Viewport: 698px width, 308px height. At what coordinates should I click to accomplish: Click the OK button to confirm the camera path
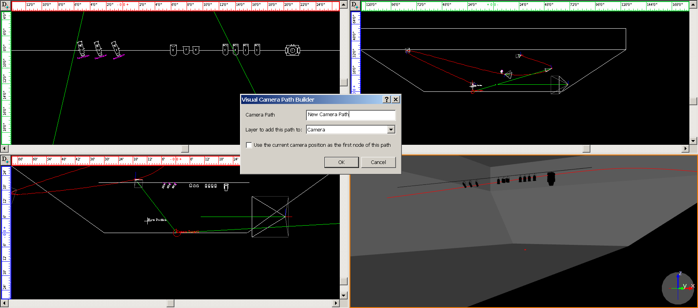click(x=341, y=162)
